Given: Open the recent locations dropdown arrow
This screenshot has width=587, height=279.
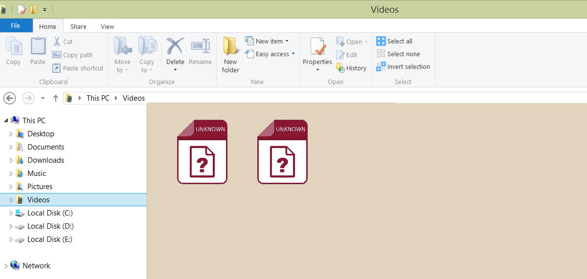Looking at the screenshot, I should click(x=43, y=98).
